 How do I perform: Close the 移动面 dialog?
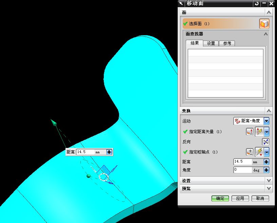(x=271, y=3)
